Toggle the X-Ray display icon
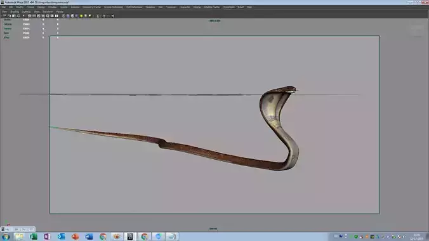This screenshot has height=241, width=429. click(104, 16)
